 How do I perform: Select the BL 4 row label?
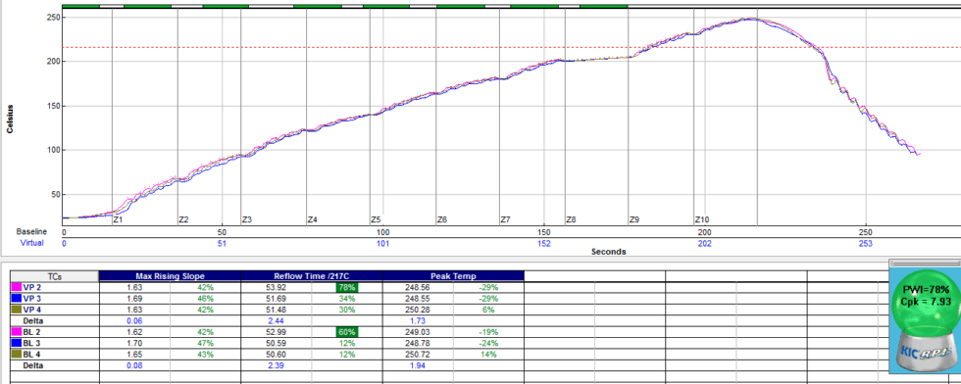click(31, 354)
